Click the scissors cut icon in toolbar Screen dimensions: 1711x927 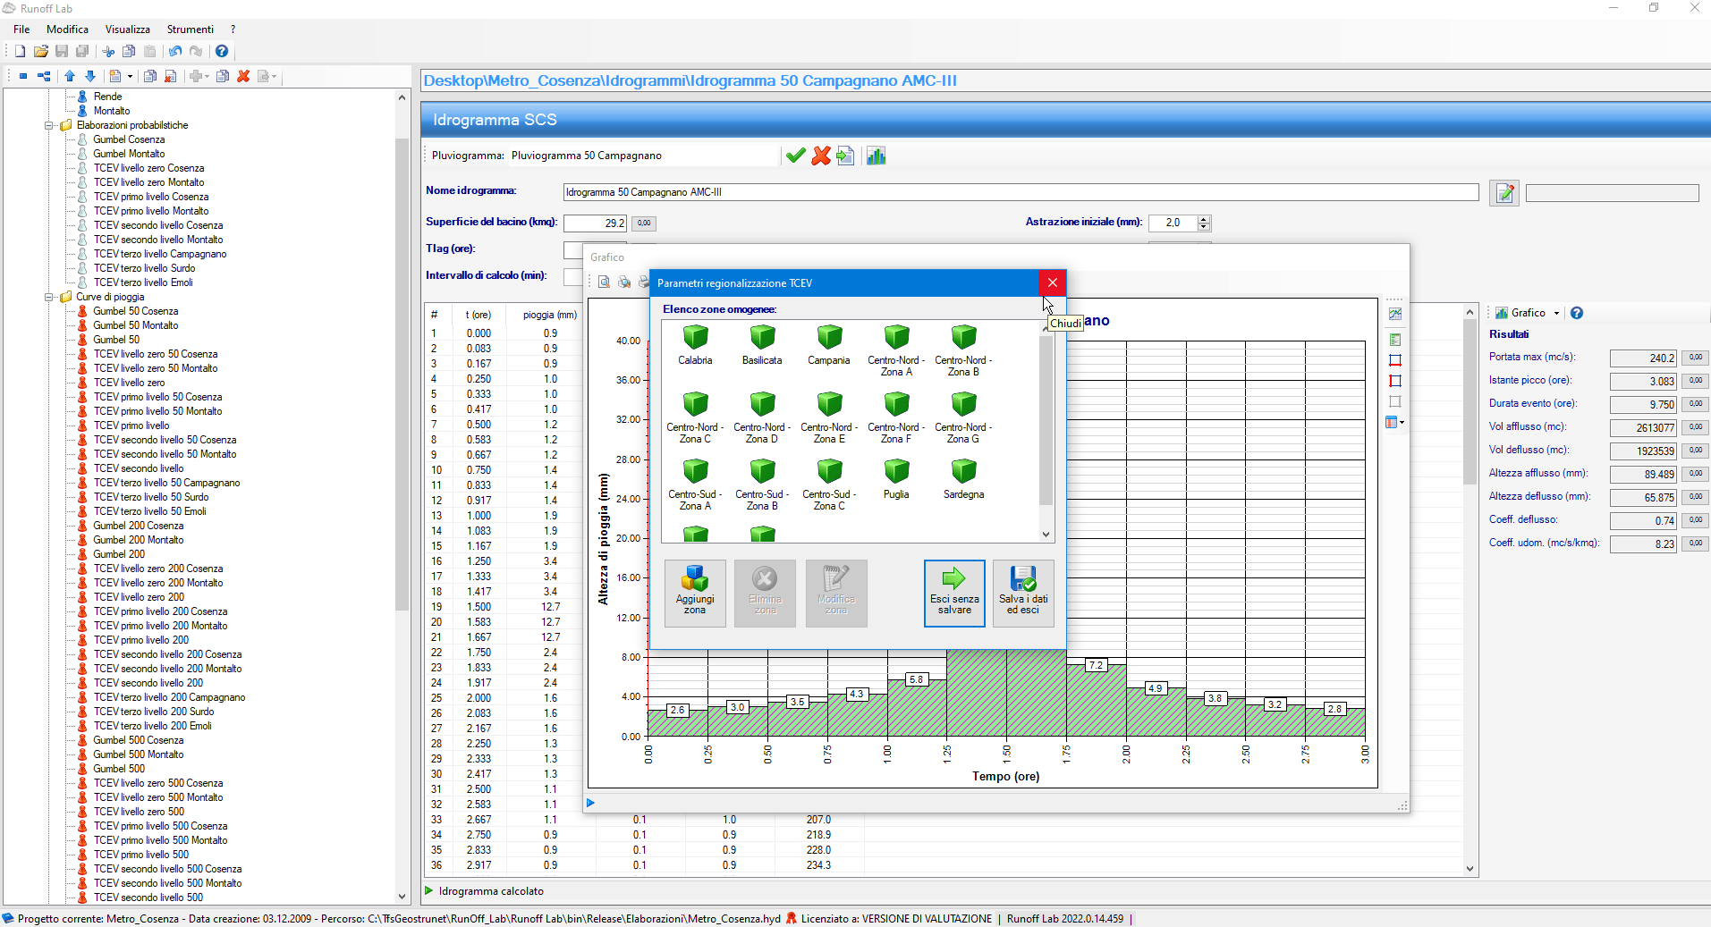108,52
